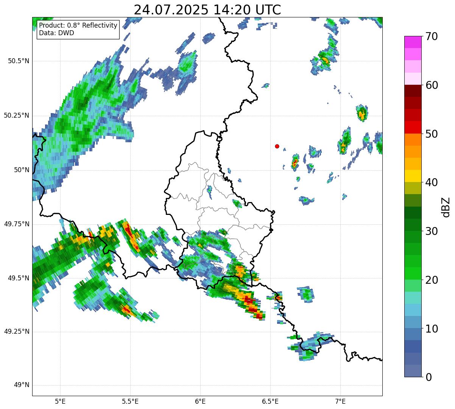Click the 6°E longitude label
The width and height of the screenshot is (455, 409).
tap(200, 401)
